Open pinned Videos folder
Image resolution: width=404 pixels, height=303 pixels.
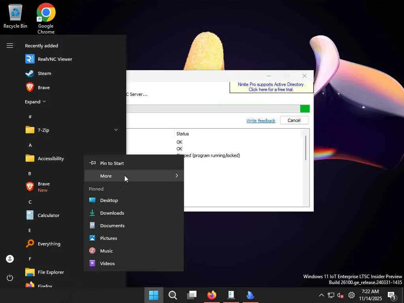(134, 263)
